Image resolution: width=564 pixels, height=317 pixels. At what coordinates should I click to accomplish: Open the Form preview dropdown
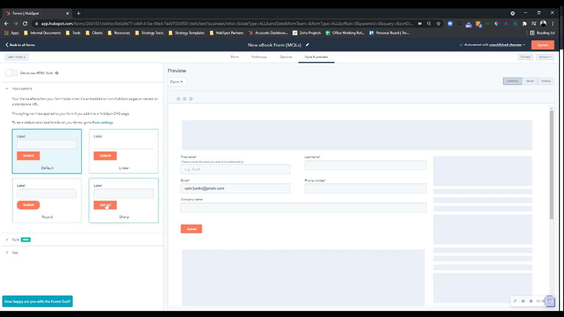177,82
